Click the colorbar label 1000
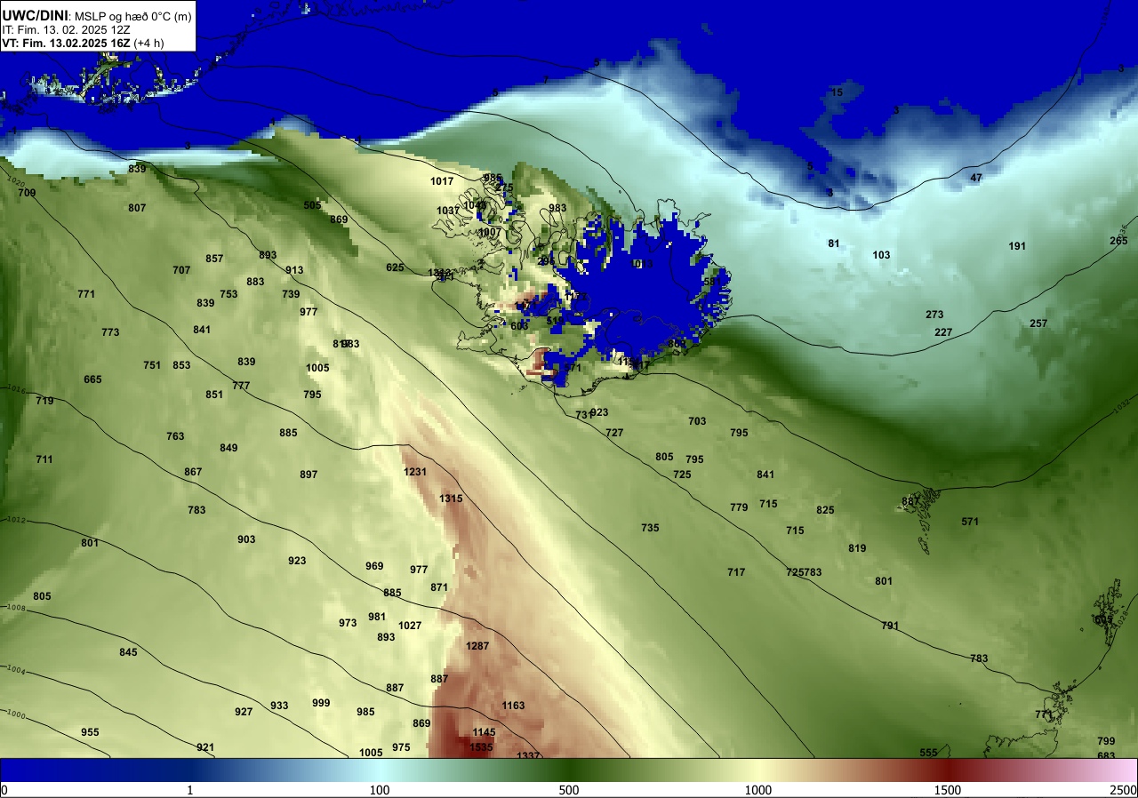 (x=757, y=790)
